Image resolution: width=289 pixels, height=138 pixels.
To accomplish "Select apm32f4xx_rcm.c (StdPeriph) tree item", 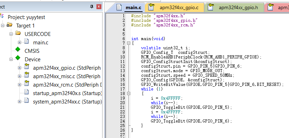I will (x=68, y=85).
